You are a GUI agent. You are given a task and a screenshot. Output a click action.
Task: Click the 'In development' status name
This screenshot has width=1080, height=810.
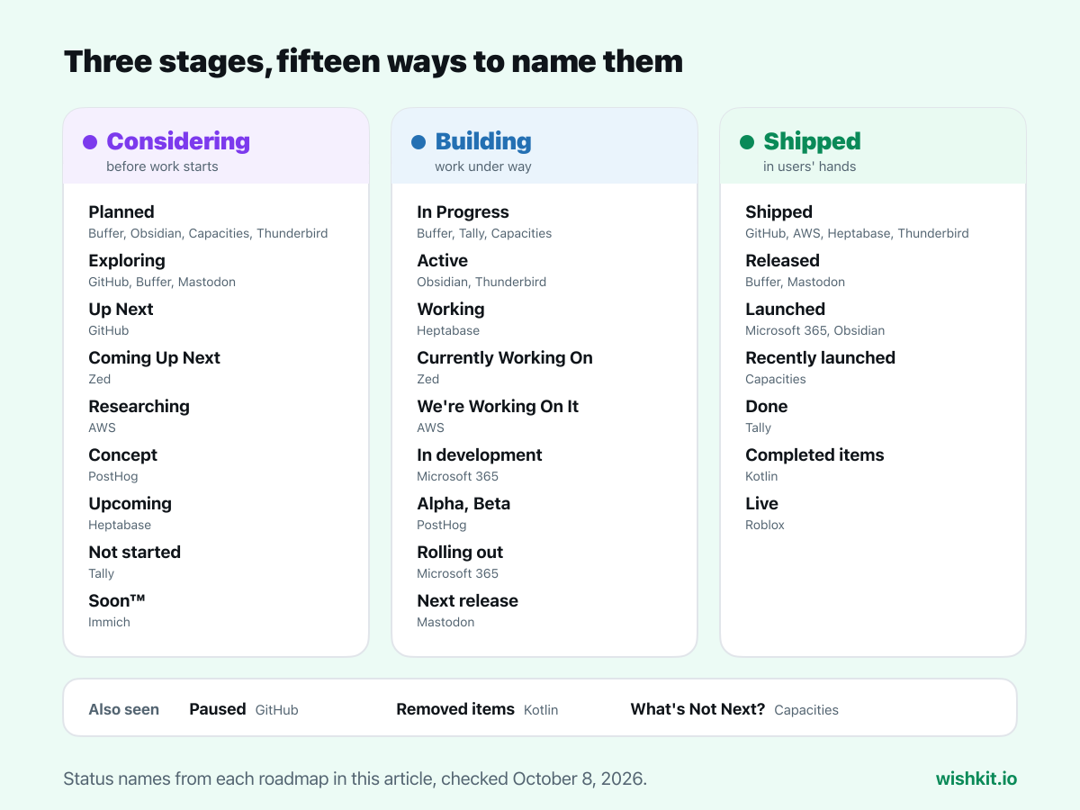[480, 455]
